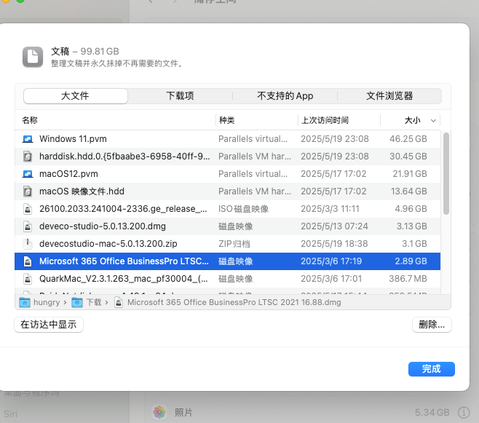Screen dimensions: 479x423
Task: Click the 照片 app icon in storage window
Action: [x=159, y=412]
